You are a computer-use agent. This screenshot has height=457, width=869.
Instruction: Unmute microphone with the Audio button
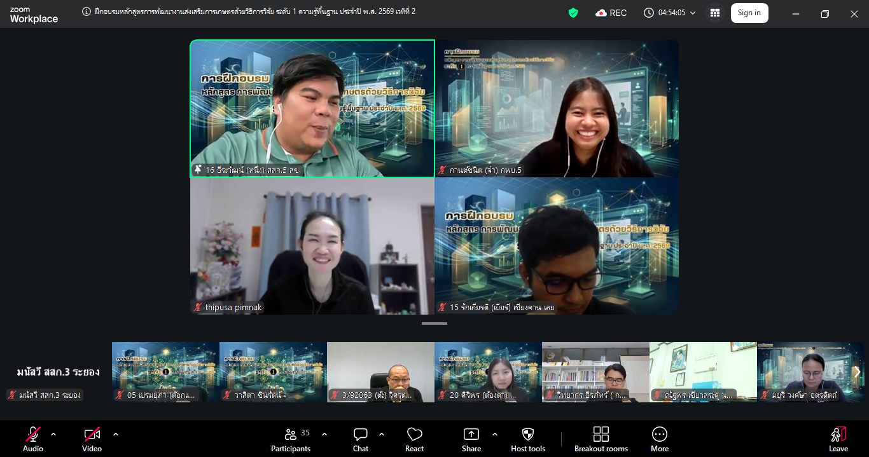click(33, 439)
